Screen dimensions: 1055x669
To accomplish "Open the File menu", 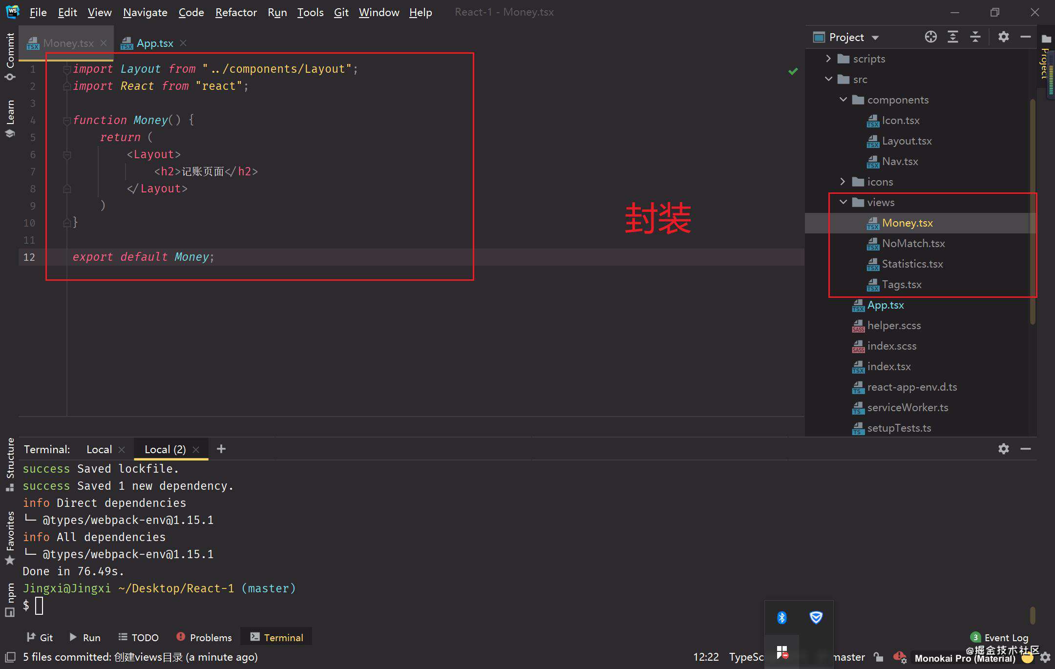I will [x=38, y=12].
